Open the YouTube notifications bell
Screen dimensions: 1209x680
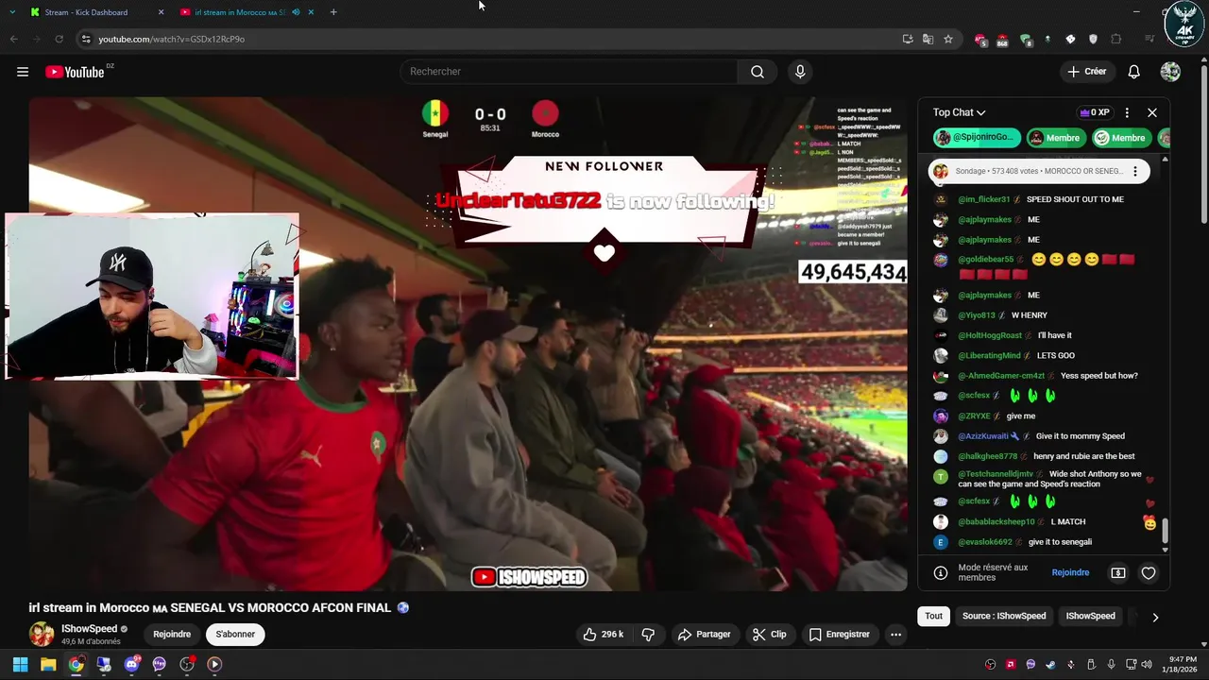pos(1134,72)
